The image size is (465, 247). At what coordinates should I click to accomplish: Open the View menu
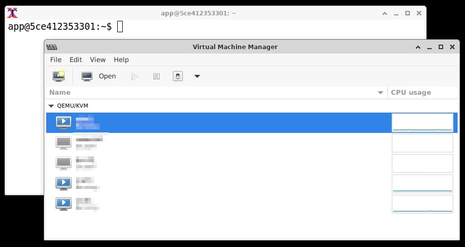coord(97,60)
